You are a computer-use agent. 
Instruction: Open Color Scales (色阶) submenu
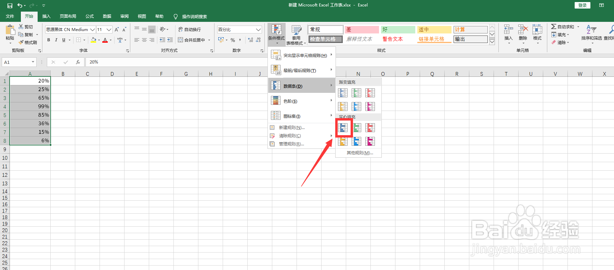(302, 101)
